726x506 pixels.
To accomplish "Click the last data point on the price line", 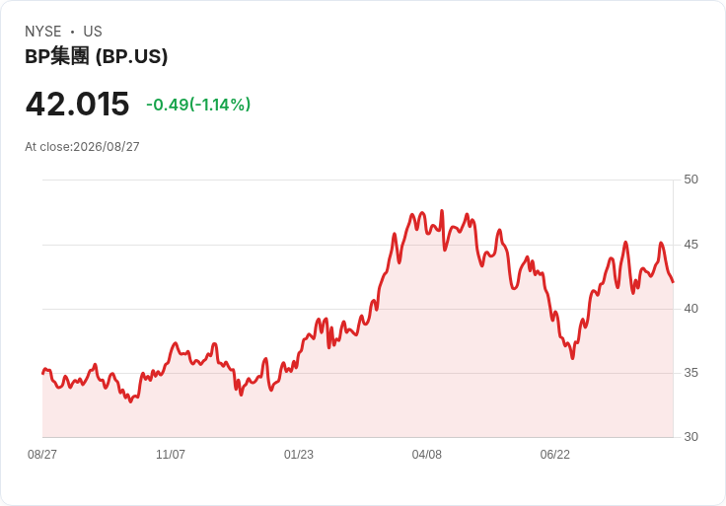I will [673, 281].
